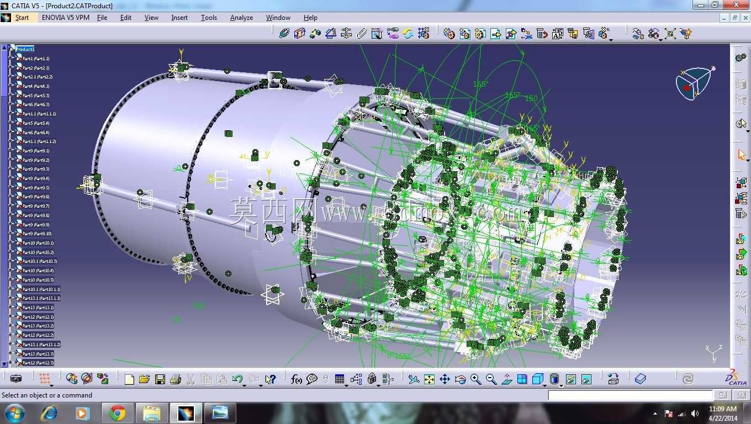Viewport: 751px width, 424px height.
Task: Open the File menu
Action: [102, 18]
